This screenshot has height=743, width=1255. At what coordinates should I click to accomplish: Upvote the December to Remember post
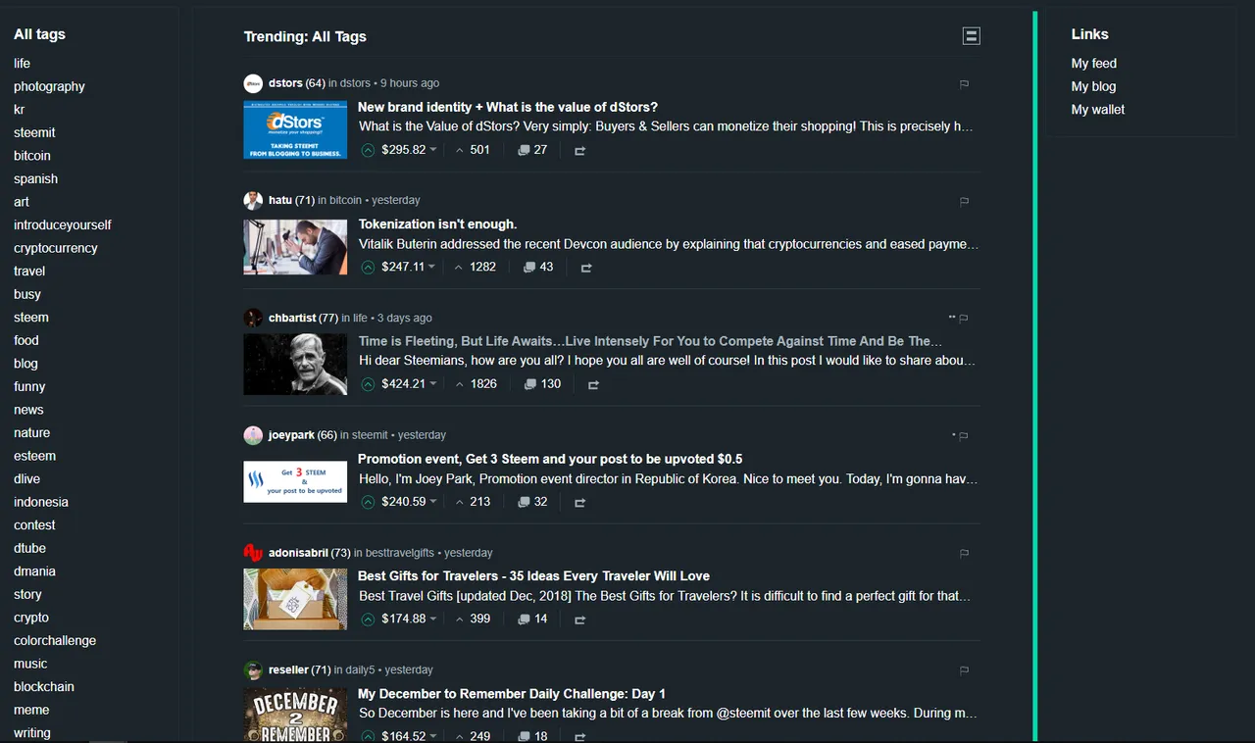tap(368, 736)
